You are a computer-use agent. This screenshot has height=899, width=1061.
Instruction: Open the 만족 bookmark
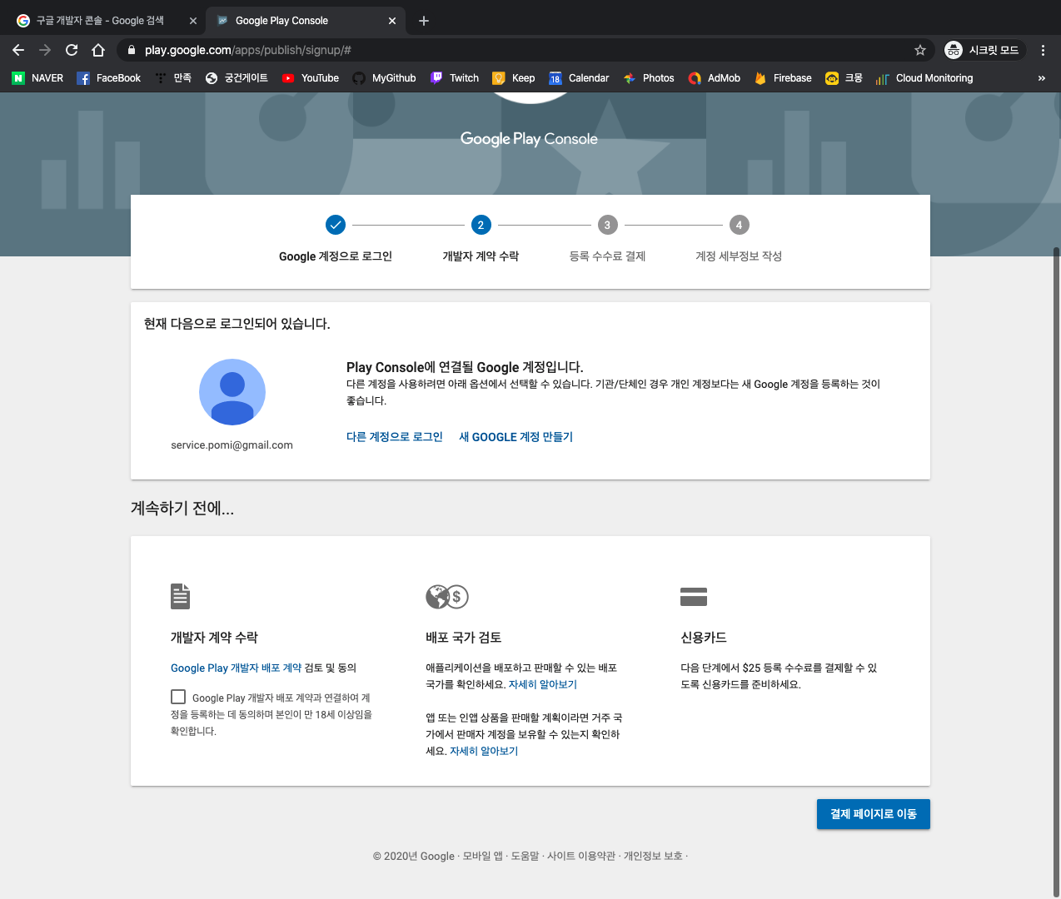click(x=173, y=78)
